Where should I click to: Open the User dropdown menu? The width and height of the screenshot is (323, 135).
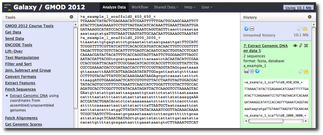207,7
